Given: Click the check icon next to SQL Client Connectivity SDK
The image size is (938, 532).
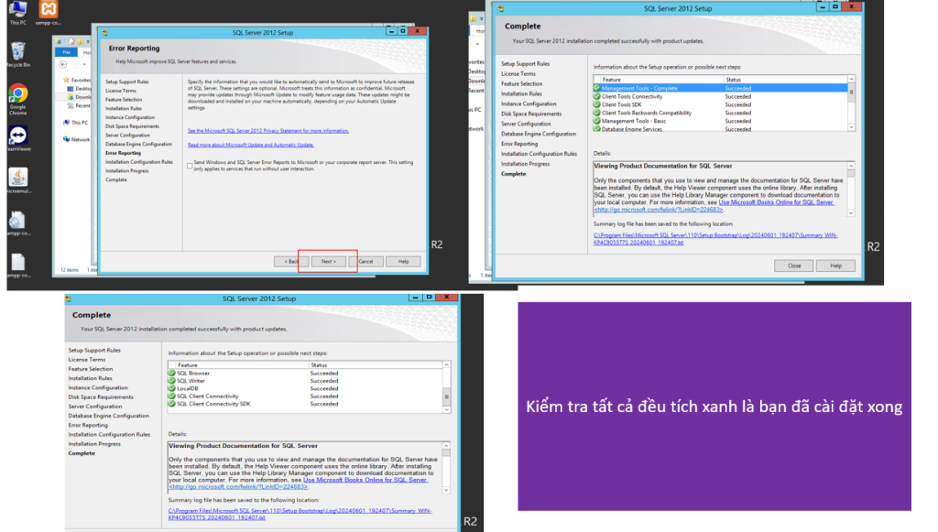Looking at the screenshot, I should [x=171, y=404].
